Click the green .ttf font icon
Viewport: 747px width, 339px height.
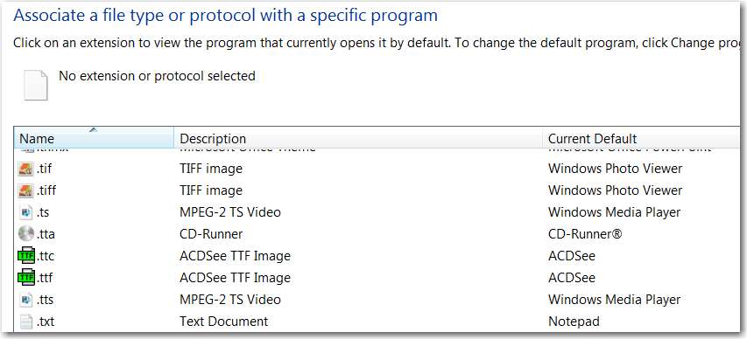25,278
